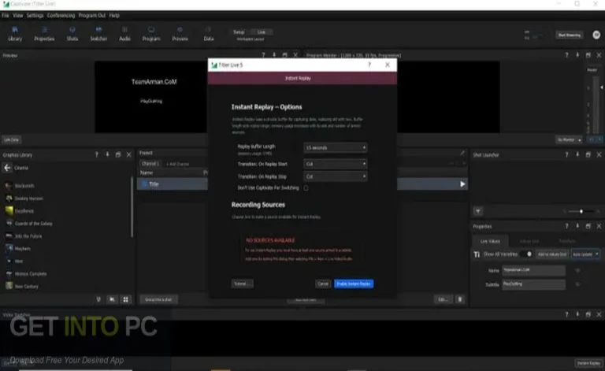Viewport: 605px width, 371px height.
Task: Open the Help menu
Action: [114, 16]
